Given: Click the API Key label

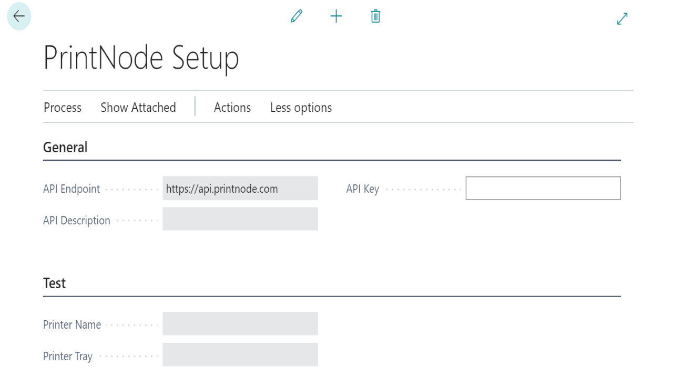Looking at the screenshot, I should (x=363, y=189).
